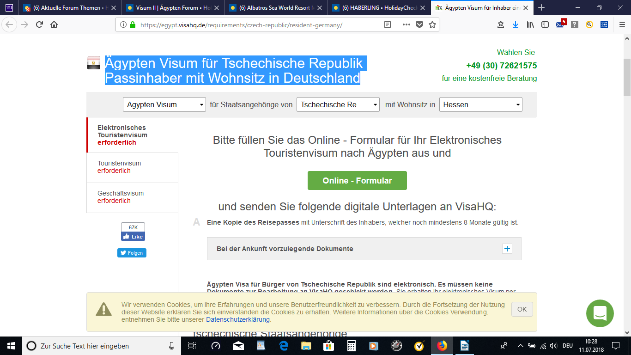Image resolution: width=631 pixels, height=355 pixels.
Task: Open the Datenschutzerklärung link
Action: 237,319
